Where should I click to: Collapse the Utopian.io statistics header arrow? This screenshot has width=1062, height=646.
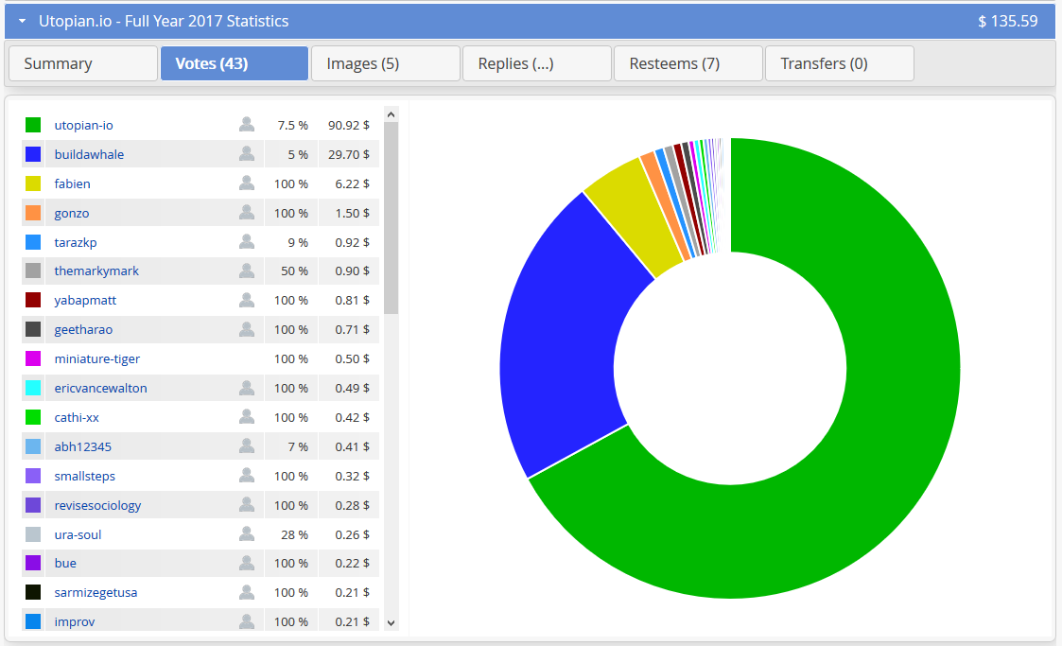click(23, 21)
